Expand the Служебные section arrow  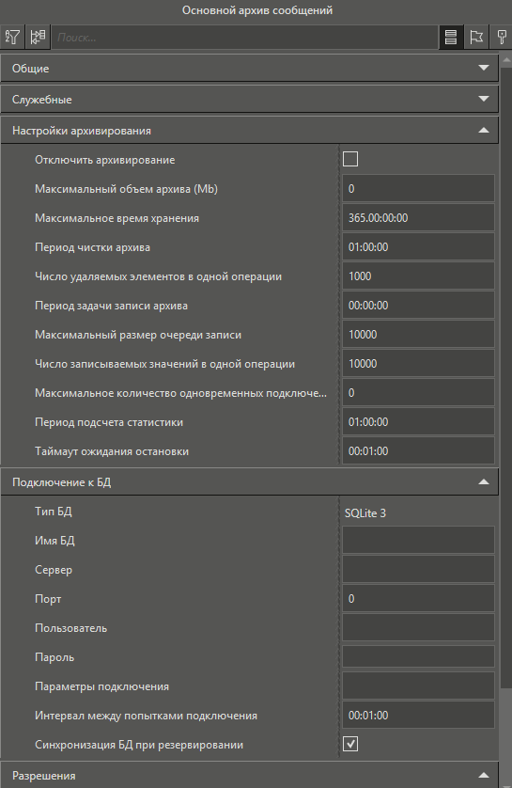coord(484,99)
